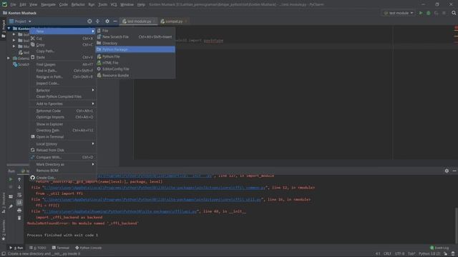
Task: Click the down arrow icon in Run panel
Action: 19,187
